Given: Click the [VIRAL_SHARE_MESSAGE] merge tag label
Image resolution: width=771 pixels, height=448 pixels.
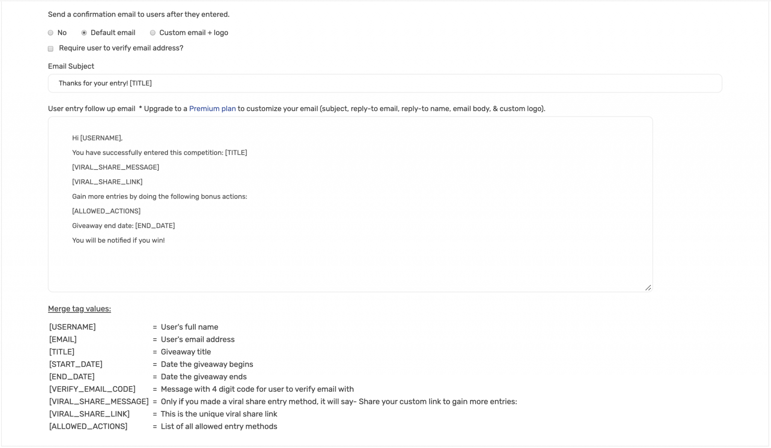Looking at the screenshot, I should 98,401.
